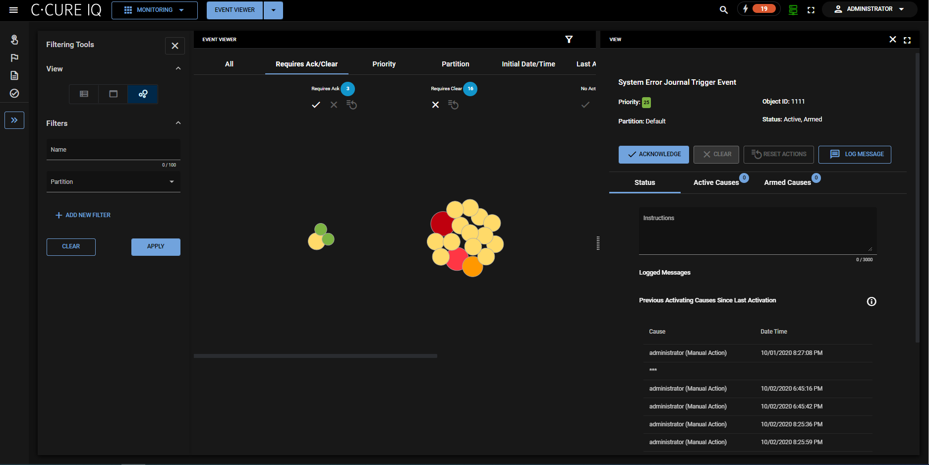The height and width of the screenshot is (465, 929).
Task: Collapse the Filters section
Action: coord(178,123)
